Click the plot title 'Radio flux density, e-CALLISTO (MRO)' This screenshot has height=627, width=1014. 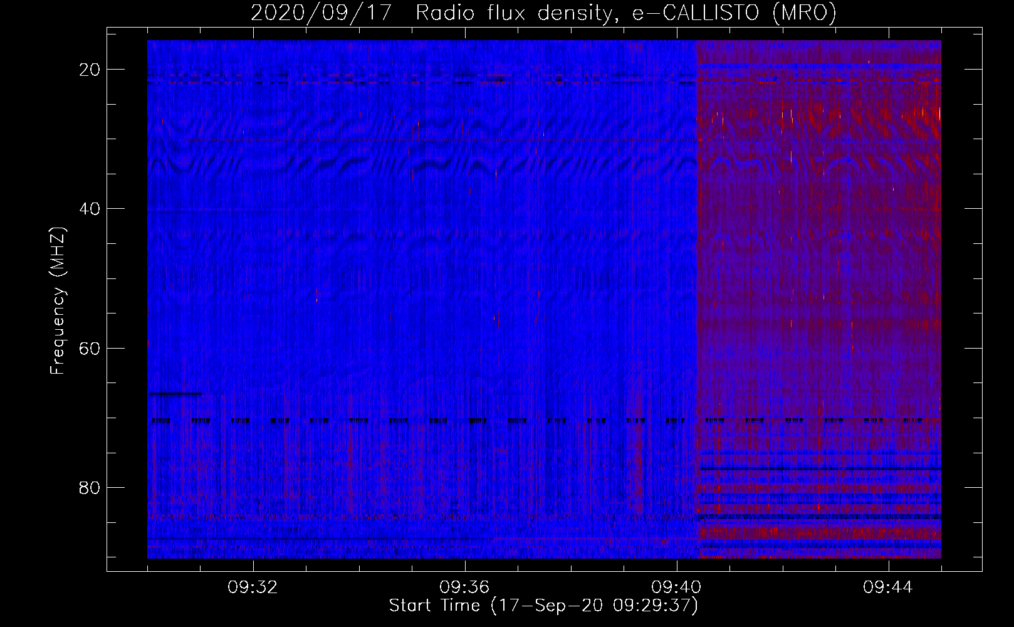click(625, 13)
